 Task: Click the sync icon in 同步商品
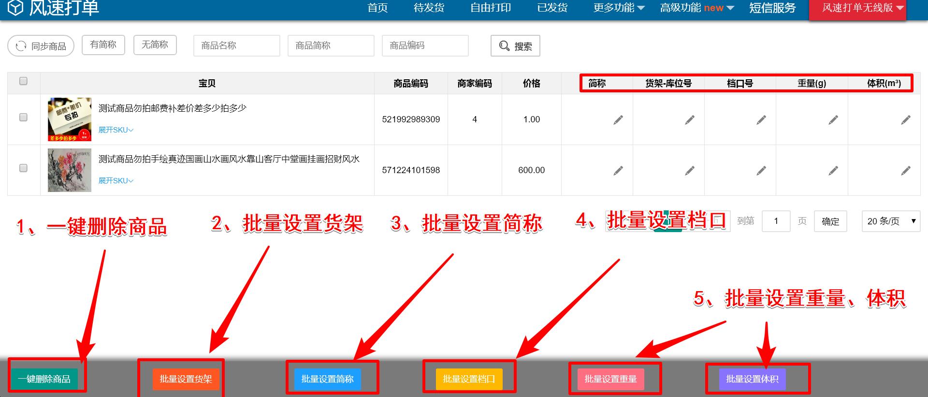[x=21, y=46]
